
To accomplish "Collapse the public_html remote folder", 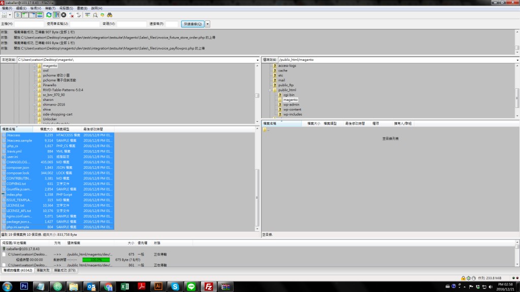I will tap(270, 90).
